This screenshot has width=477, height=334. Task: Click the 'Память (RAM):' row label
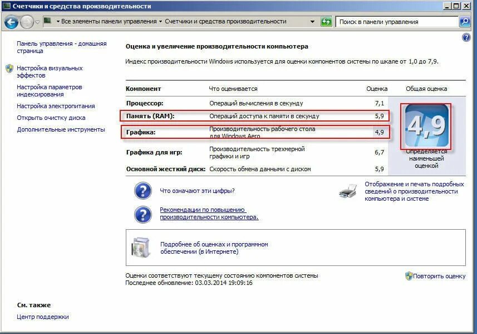(150, 116)
